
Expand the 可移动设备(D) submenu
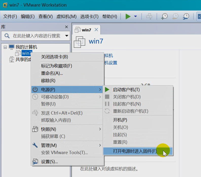click(x=67, y=97)
